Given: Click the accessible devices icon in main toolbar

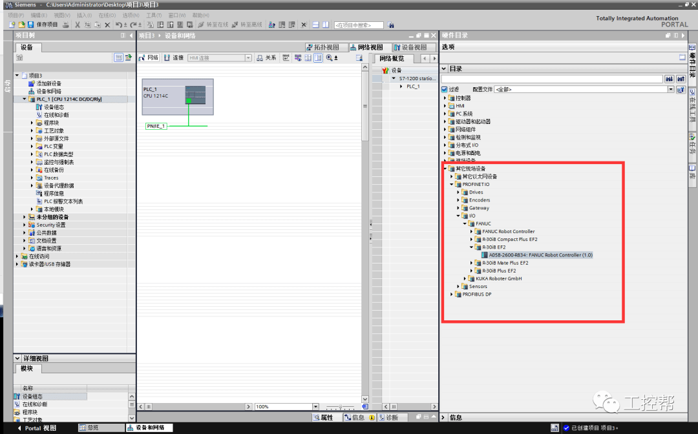Looking at the screenshot, I should tap(271, 25).
